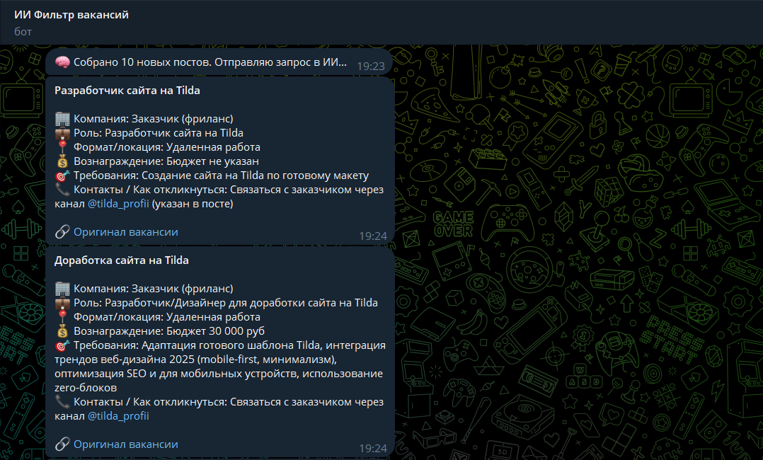
Task: Click the dart icon next to Требования
Action: coord(63,175)
